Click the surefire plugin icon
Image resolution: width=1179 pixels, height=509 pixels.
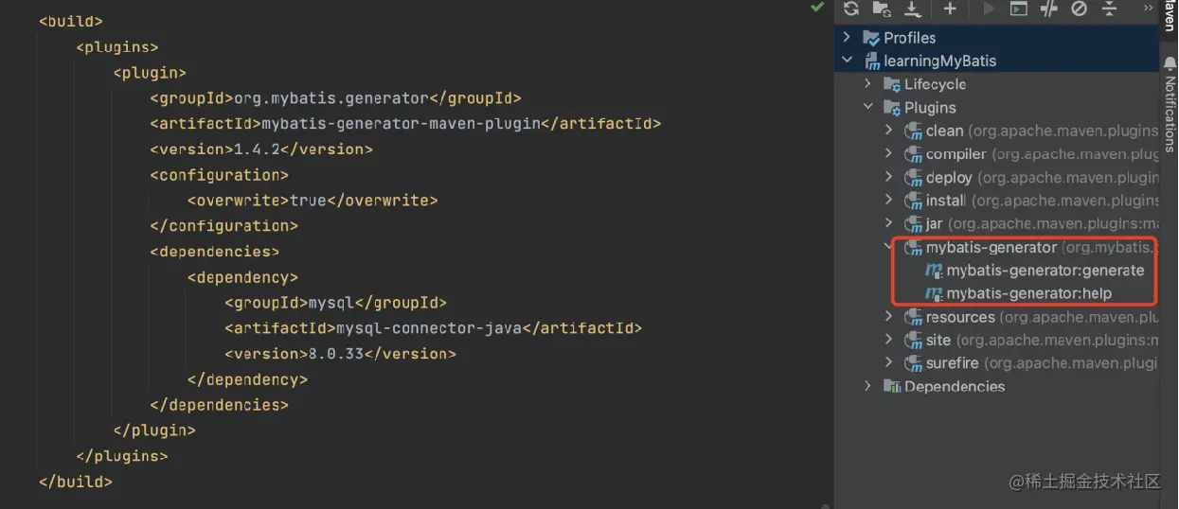click(x=913, y=363)
